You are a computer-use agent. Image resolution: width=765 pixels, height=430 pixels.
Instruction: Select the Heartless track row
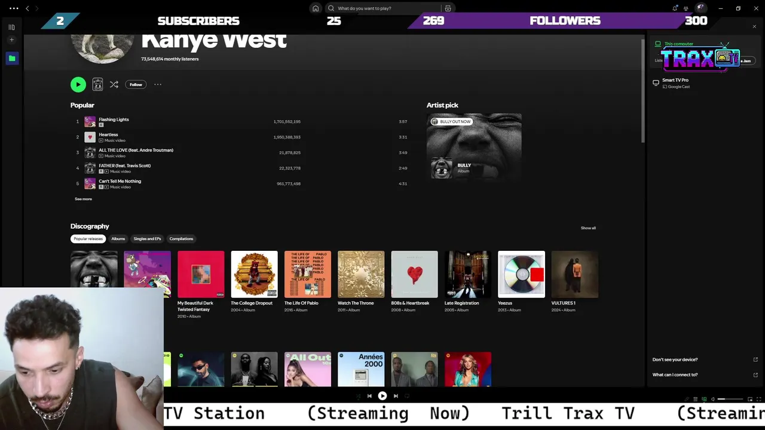(239, 137)
